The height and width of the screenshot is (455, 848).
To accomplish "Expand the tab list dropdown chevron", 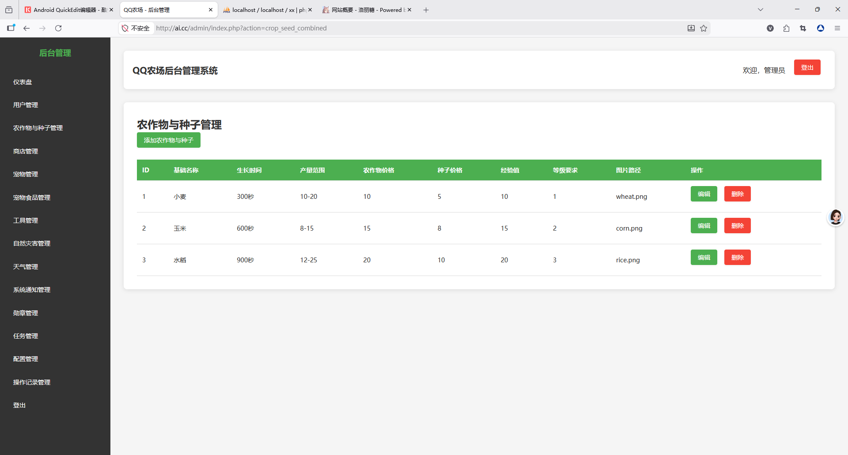I will pyautogui.click(x=760, y=10).
